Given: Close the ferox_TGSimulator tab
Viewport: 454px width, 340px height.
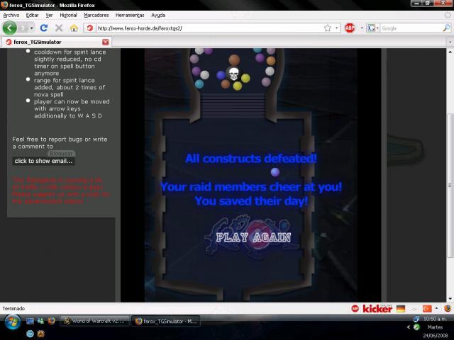Looking at the screenshot, I should 106,42.
